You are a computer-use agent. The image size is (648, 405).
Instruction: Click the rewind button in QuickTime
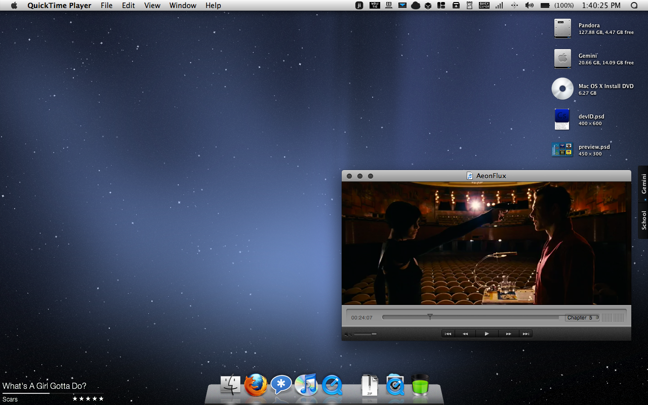coord(465,334)
